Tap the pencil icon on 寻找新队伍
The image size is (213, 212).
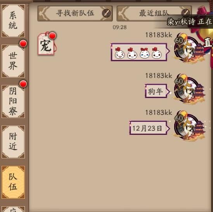[106, 13]
